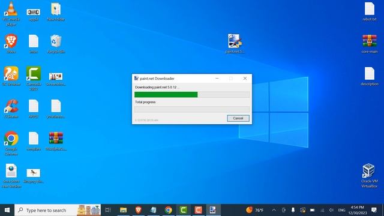Close the paint.net Downloader window

pyautogui.click(x=245, y=79)
